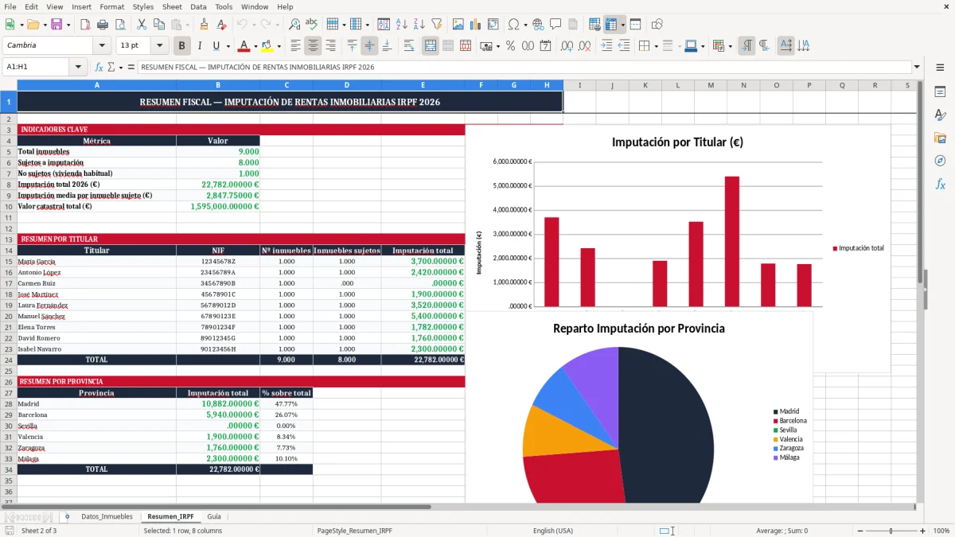Image resolution: width=955 pixels, height=537 pixels.
Task: Toggle Underline formatting
Action: tap(216, 46)
